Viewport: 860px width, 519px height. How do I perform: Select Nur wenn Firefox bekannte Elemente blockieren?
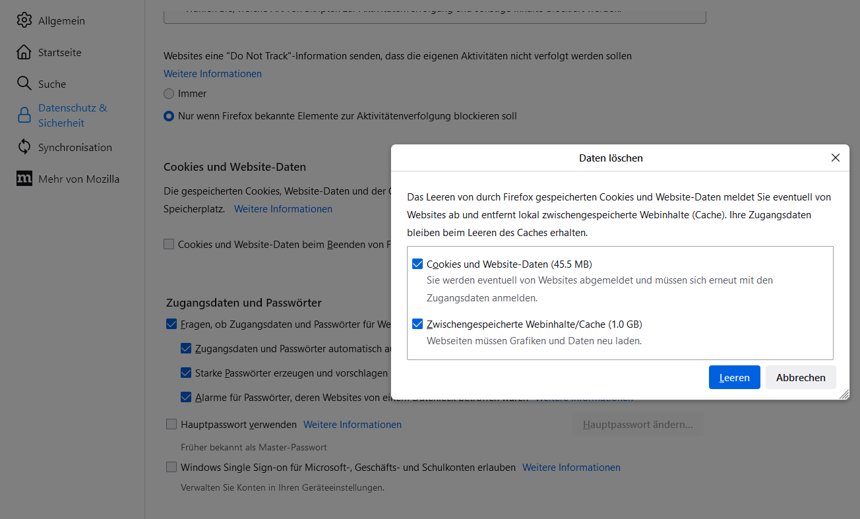(x=169, y=116)
